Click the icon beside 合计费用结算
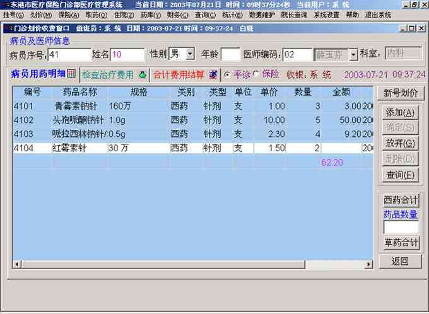 coord(213,74)
